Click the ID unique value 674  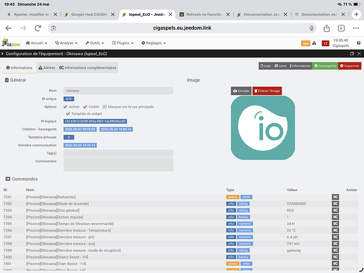point(69,99)
